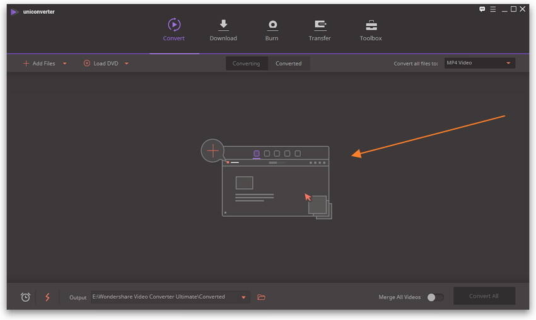Close the uniconverter window
Viewport: 536px width, 320px height.
(x=523, y=9)
